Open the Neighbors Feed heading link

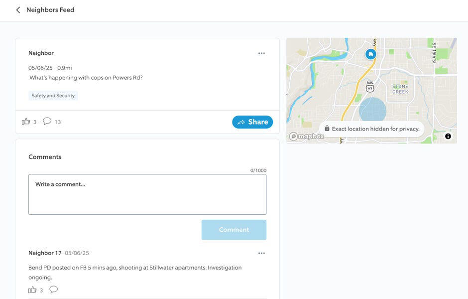click(50, 10)
